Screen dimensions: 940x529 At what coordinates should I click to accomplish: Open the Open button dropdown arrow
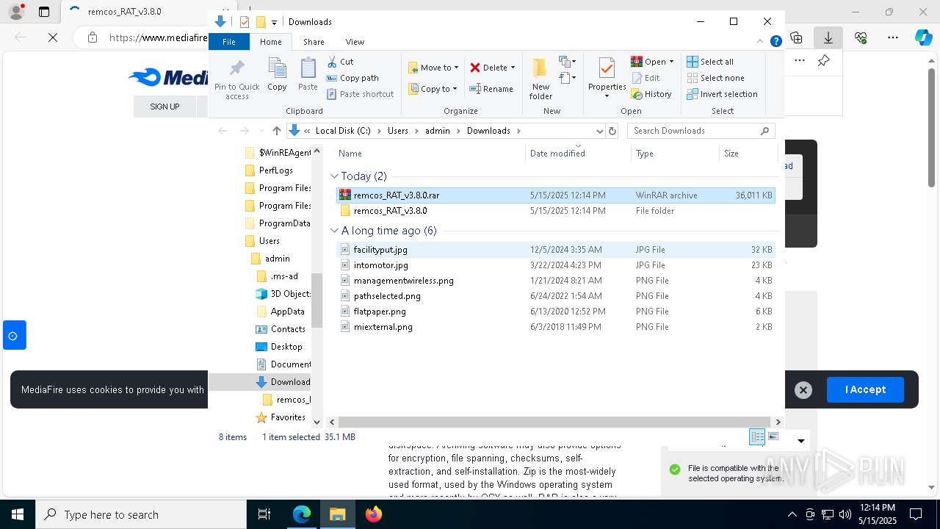click(671, 62)
